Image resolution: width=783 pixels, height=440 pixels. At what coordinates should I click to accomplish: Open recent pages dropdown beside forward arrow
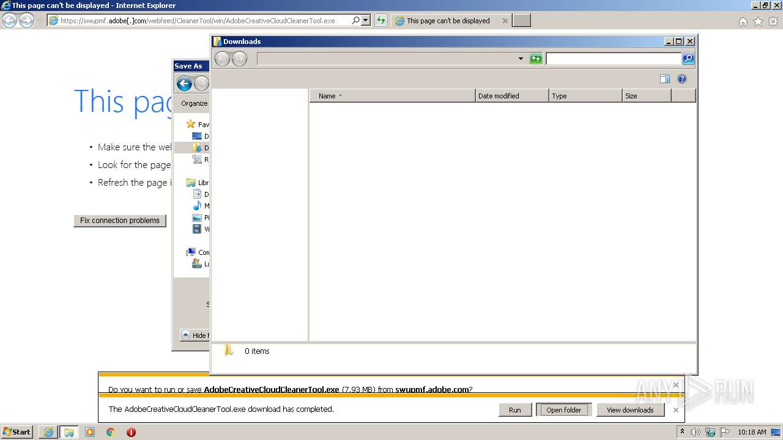pyautogui.click(x=40, y=21)
